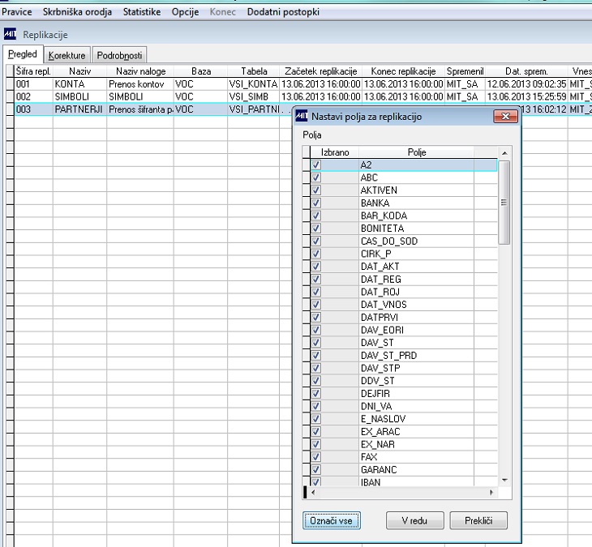This screenshot has width=592, height=547.
Task: Click the Spremenil column header
Action: 465,71
